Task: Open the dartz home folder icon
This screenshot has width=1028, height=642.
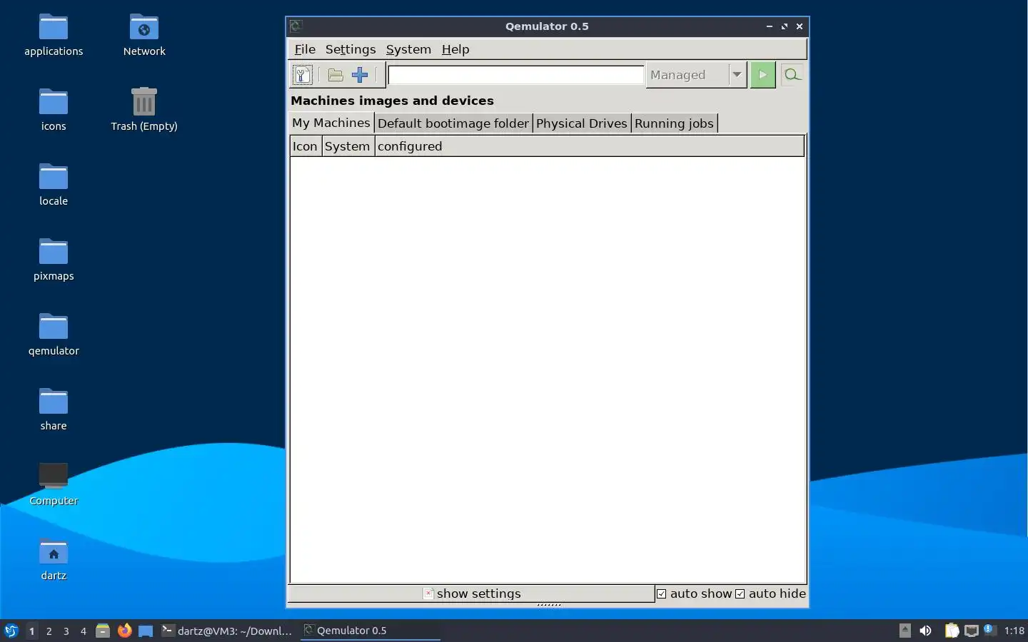Action: coord(54,559)
